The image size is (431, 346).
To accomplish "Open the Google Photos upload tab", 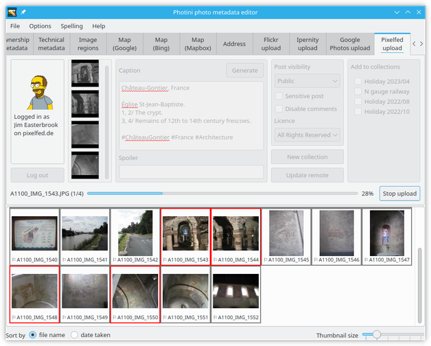I will tap(350, 44).
